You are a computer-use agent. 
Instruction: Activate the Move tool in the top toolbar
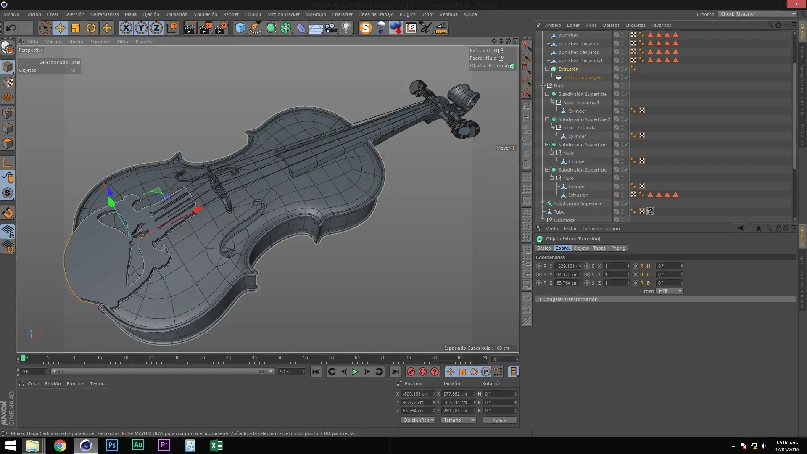61,28
